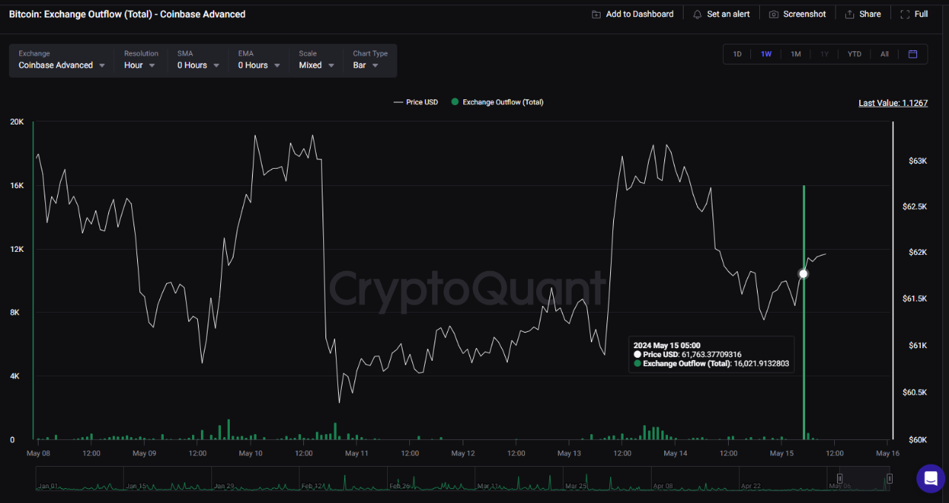
Task: Toggle the Exchange Outflow (Total) legend item
Action: pyautogui.click(x=497, y=101)
